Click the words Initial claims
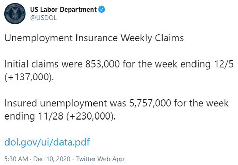Screen dimensions: 238x165 [31, 64]
